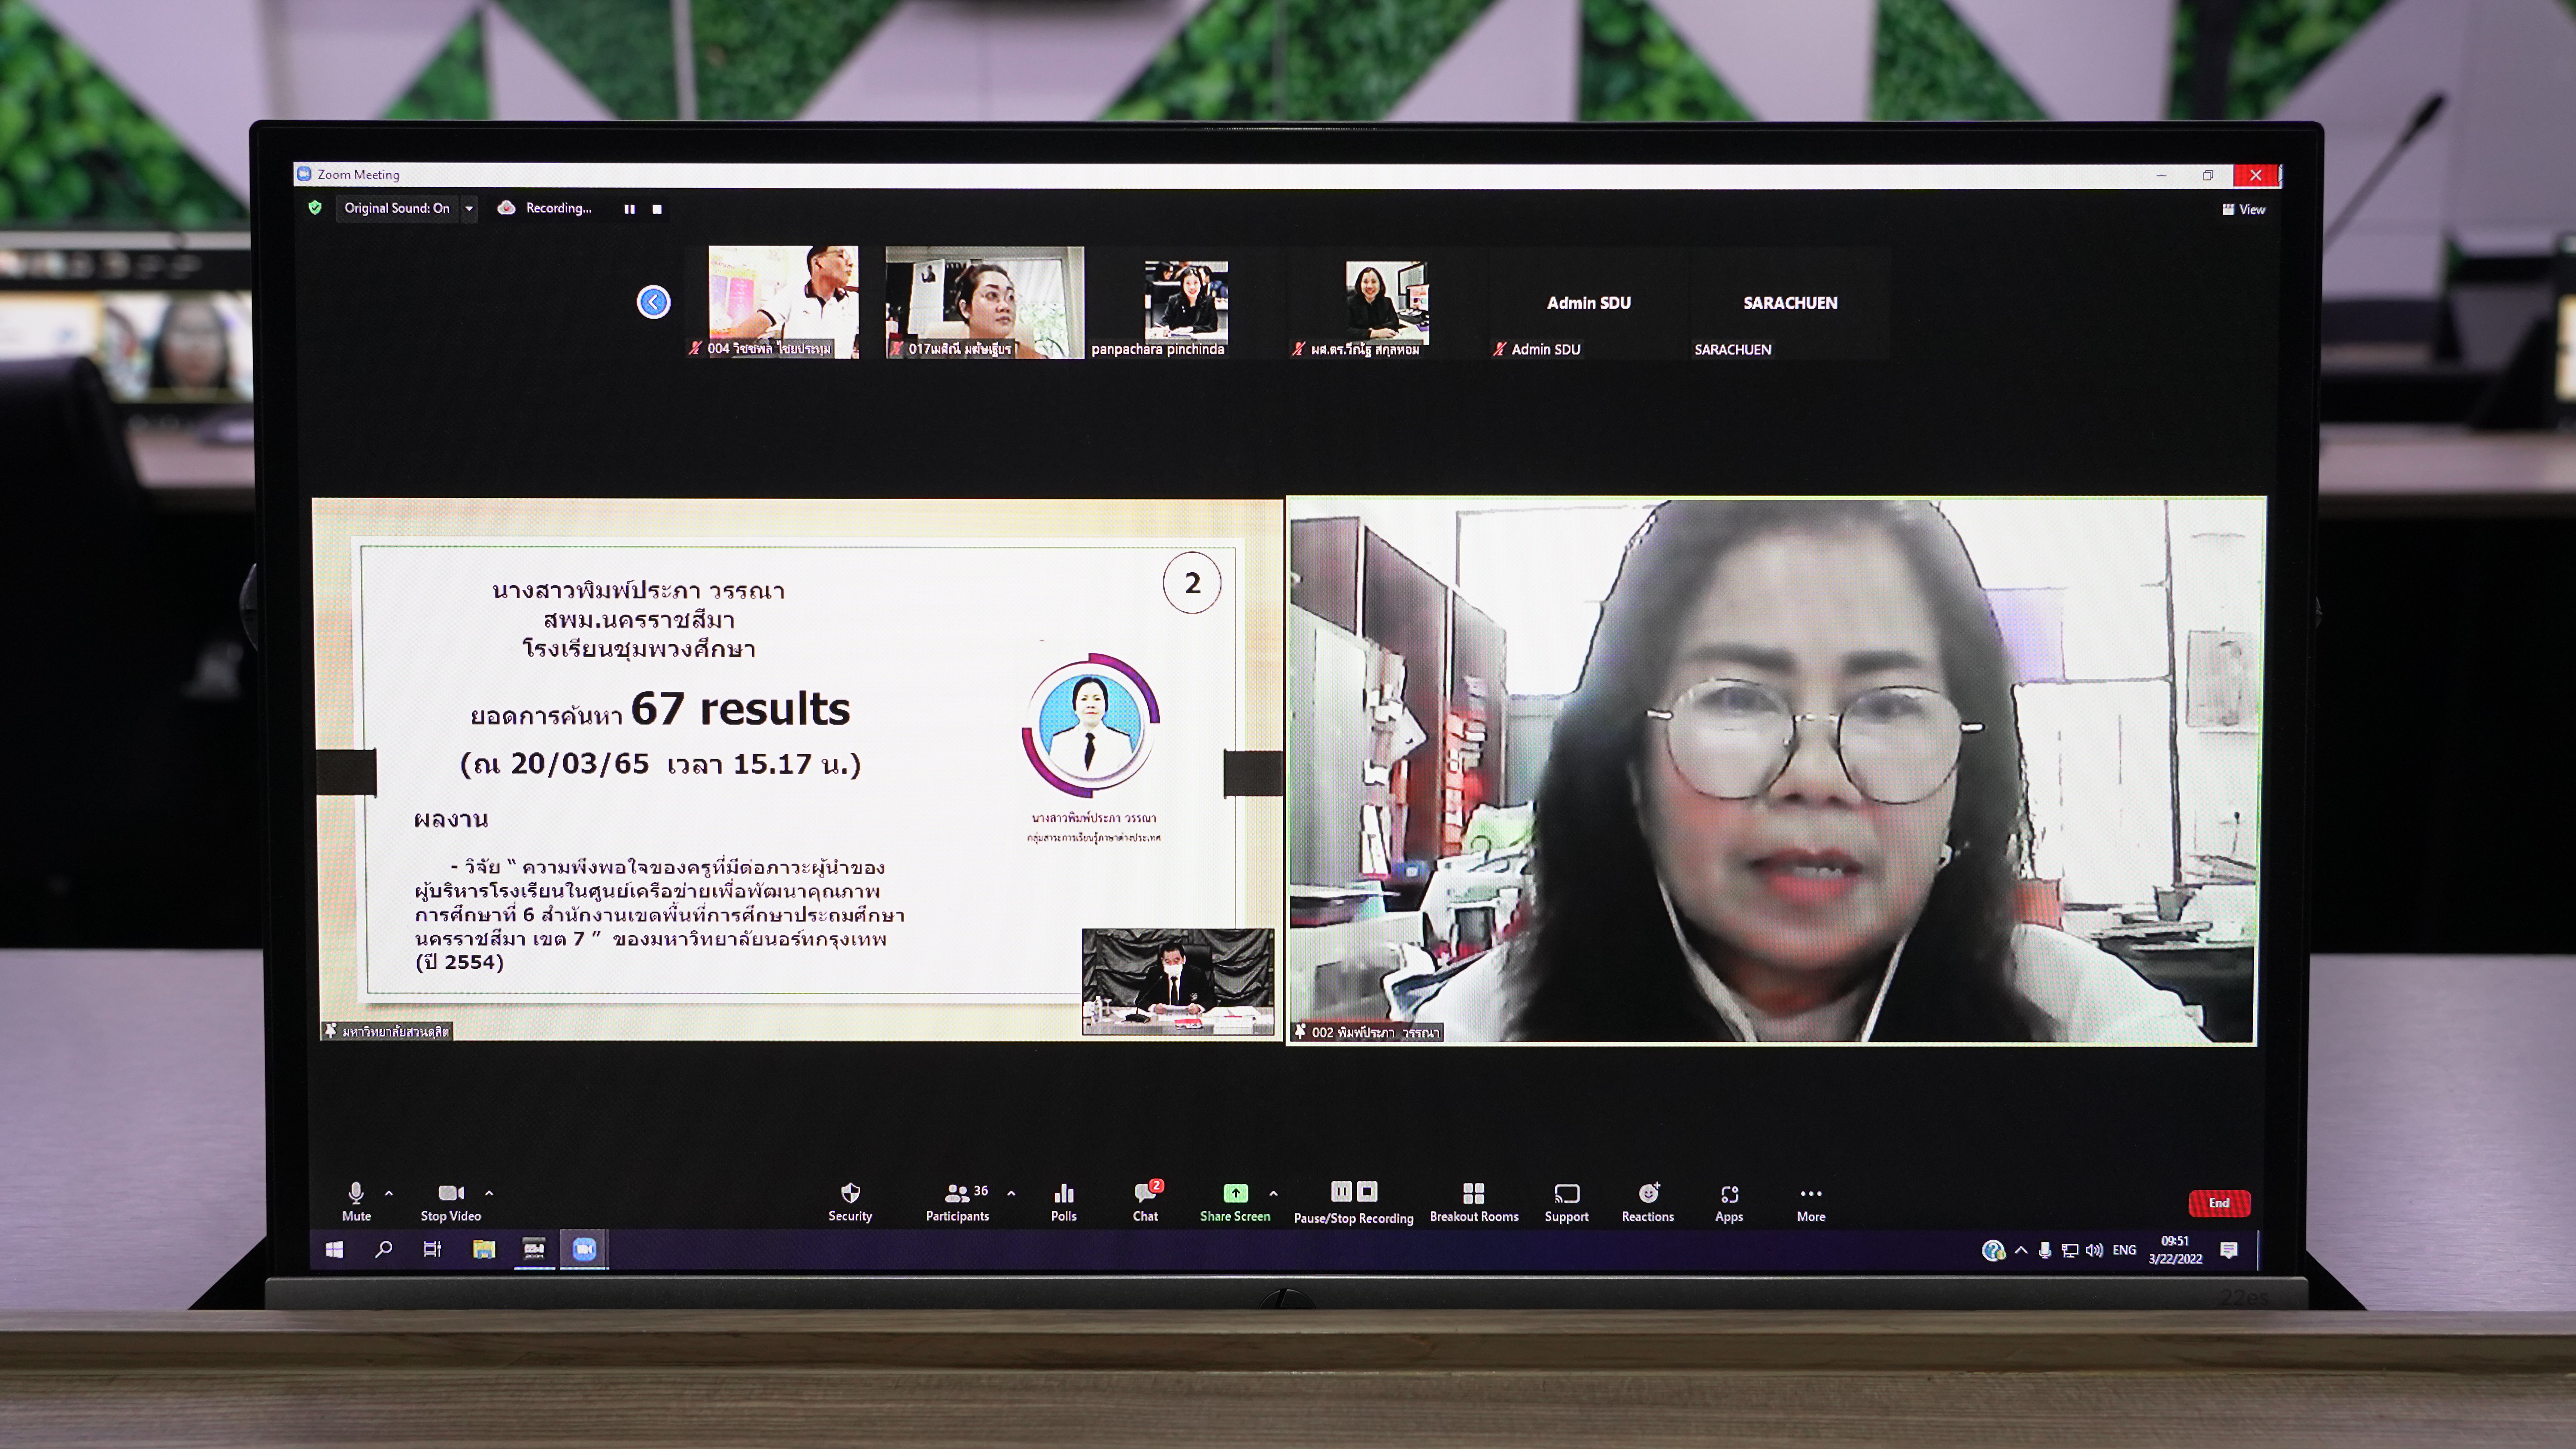Pause the recording from top bar
Viewport: 2576px width, 1449px height.
click(x=629, y=209)
